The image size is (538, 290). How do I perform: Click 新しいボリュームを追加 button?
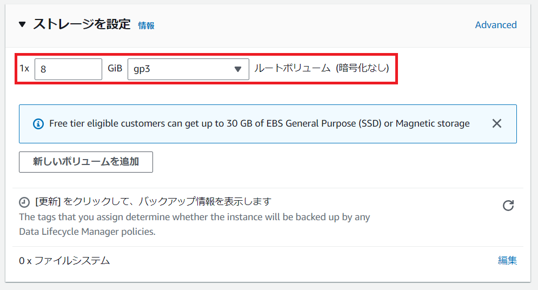[86, 162]
